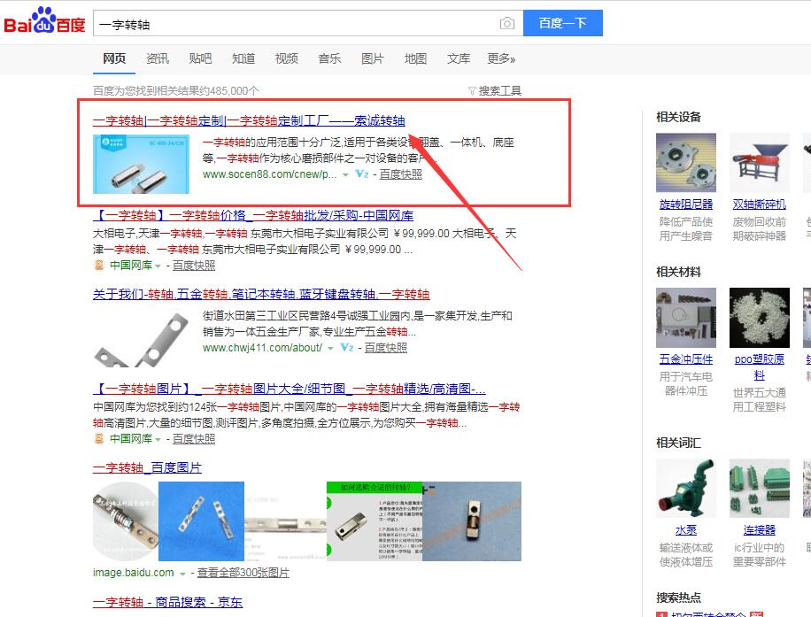This screenshot has width=811, height=617.
Task: Click V2 badge beside socen88.com URL
Action: pyautogui.click(x=361, y=174)
